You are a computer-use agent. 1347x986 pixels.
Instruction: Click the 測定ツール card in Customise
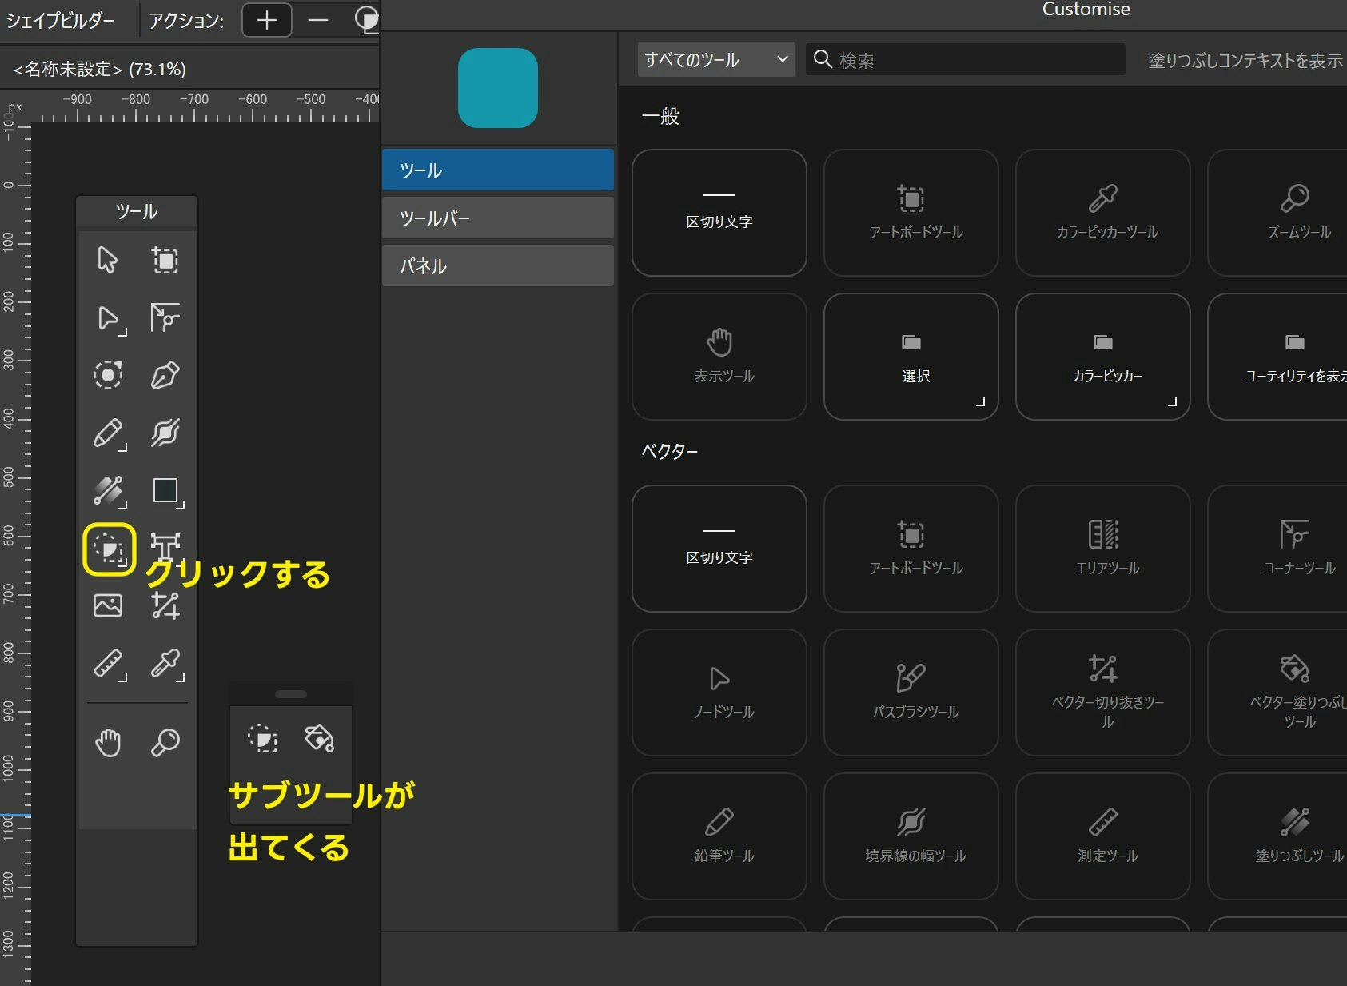coord(1103,836)
